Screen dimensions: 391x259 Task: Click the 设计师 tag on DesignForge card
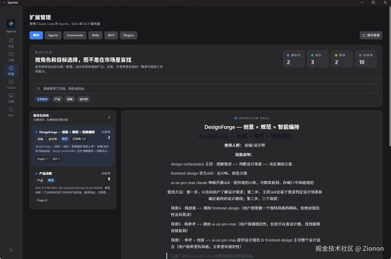(x=53, y=139)
